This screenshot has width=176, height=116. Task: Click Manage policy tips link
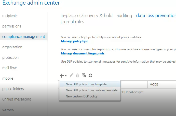(74, 41)
